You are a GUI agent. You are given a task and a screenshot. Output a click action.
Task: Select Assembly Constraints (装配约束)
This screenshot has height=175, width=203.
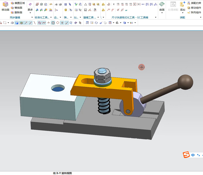click(x=194, y=3)
